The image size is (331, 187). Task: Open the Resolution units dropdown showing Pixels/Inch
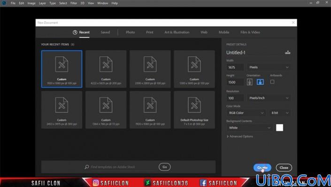point(269,98)
